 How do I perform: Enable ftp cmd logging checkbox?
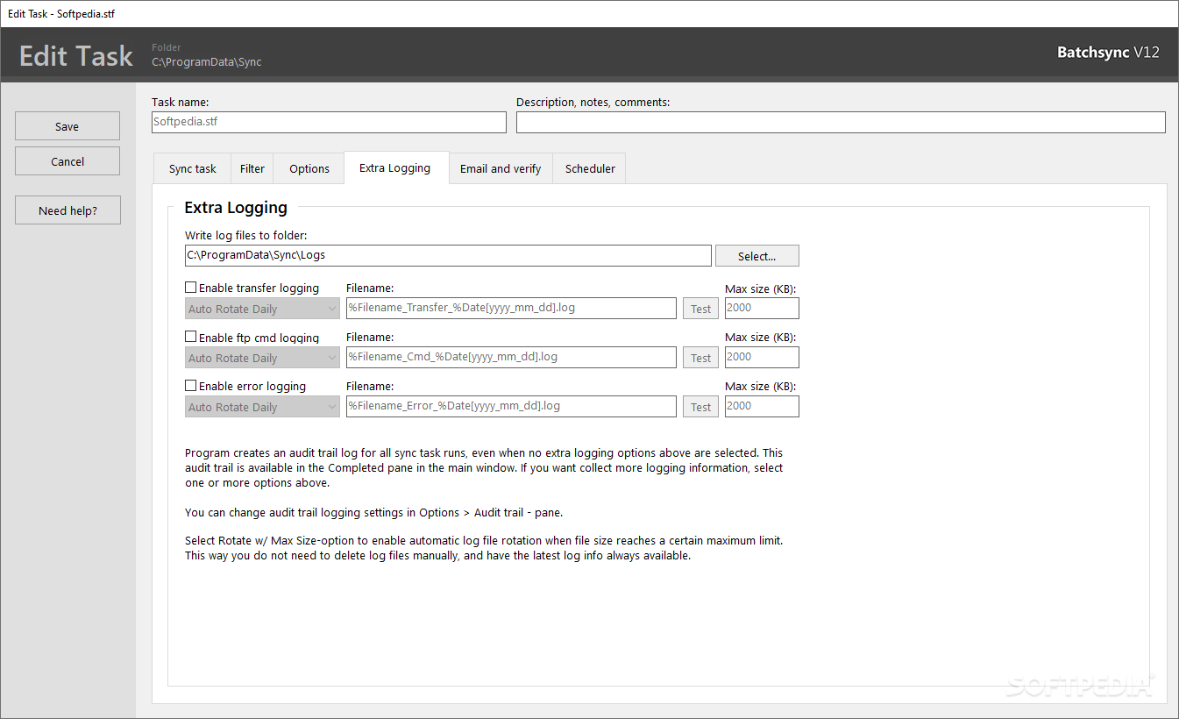(x=191, y=337)
